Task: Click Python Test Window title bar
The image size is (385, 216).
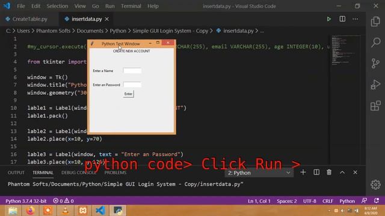Action: click(120, 44)
